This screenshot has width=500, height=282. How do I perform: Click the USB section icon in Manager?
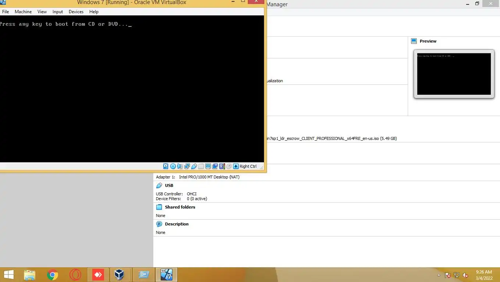[159, 185]
